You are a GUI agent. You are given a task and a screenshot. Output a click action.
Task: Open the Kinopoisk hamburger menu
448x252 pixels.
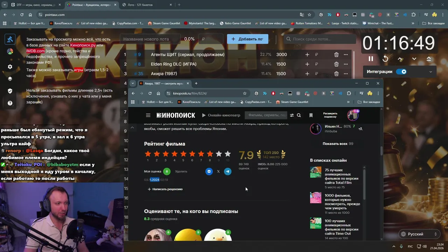148,115
